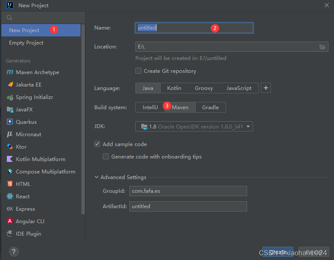The width and height of the screenshot is (334, 260).
Task: Click the Jakarta EE icon
Action: click(10, 84)
